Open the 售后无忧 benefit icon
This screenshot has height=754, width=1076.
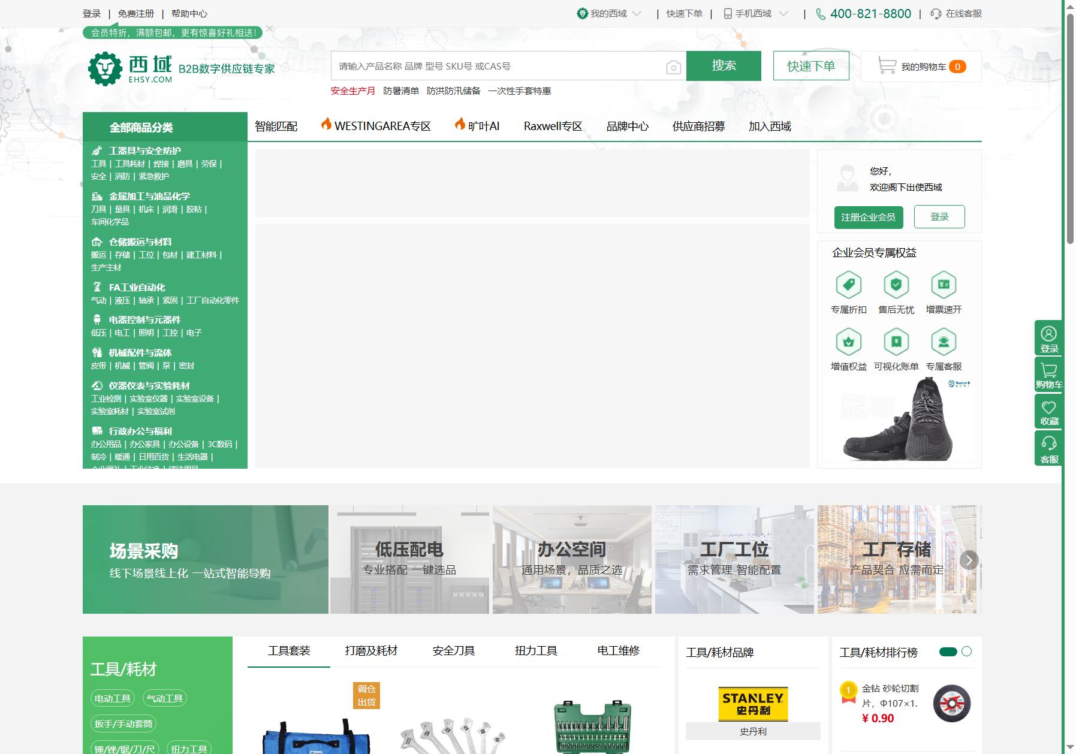coord(896,285)
